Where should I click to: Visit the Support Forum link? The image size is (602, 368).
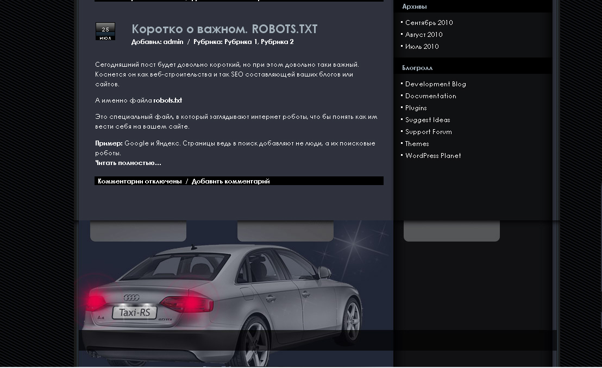coord(429,131)
